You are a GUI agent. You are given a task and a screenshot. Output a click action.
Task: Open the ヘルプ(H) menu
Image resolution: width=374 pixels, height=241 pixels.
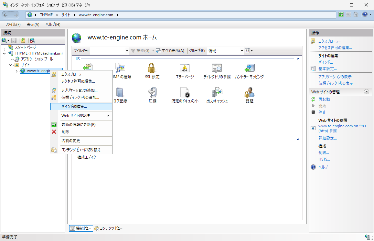click(x=53, y=25)
